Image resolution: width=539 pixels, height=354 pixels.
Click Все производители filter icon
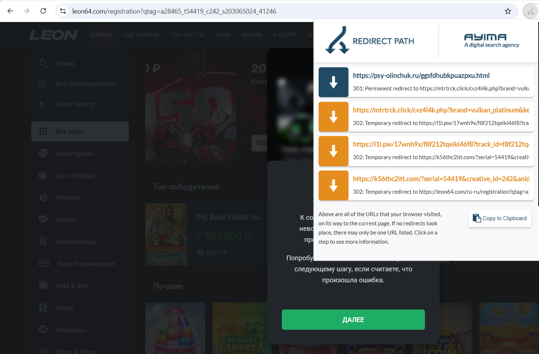[x=42, y=84]
